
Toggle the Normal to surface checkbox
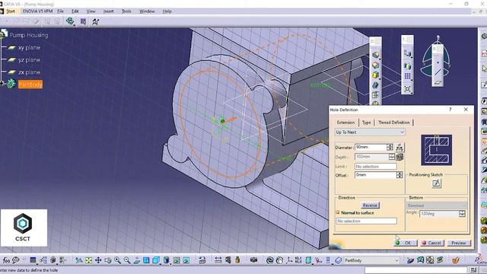338,212
